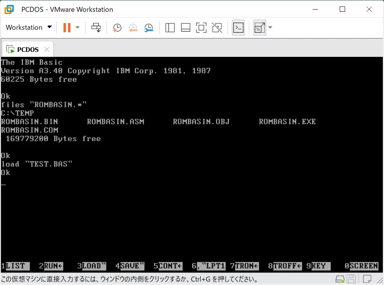The image size is (384, 285).
Task: Click function key label 3 LOAD"
Action: coord(92,266)
